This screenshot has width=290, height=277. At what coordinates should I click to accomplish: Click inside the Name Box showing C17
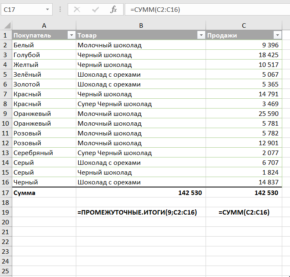click(x=22, y=9)
